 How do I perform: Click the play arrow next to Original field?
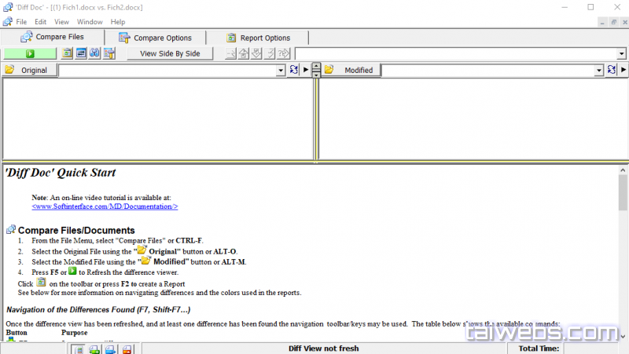307,71
